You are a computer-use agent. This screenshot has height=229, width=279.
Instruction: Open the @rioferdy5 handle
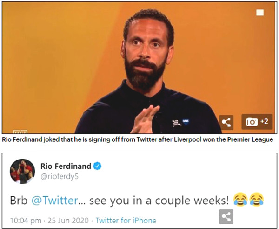tap(60, 177)
